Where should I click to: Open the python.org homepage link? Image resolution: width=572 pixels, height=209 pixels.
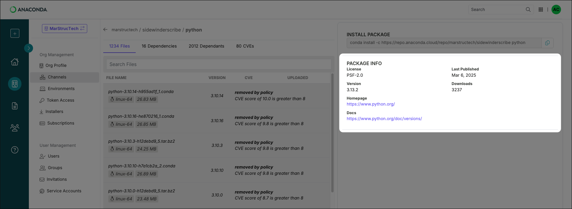(371, 104)
